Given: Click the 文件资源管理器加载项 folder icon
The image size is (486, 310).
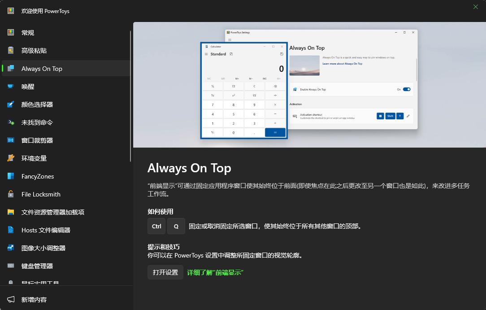Looking at the screenshot, I should click(x=11, y=212).
